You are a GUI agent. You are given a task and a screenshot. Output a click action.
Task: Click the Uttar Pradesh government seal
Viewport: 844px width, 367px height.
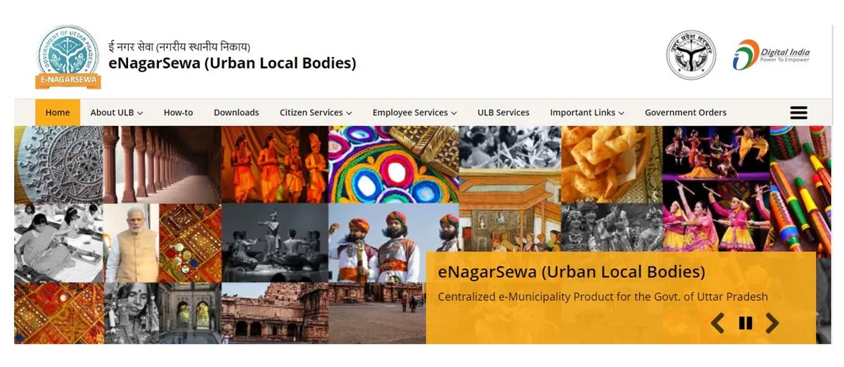tap(691, 55)
